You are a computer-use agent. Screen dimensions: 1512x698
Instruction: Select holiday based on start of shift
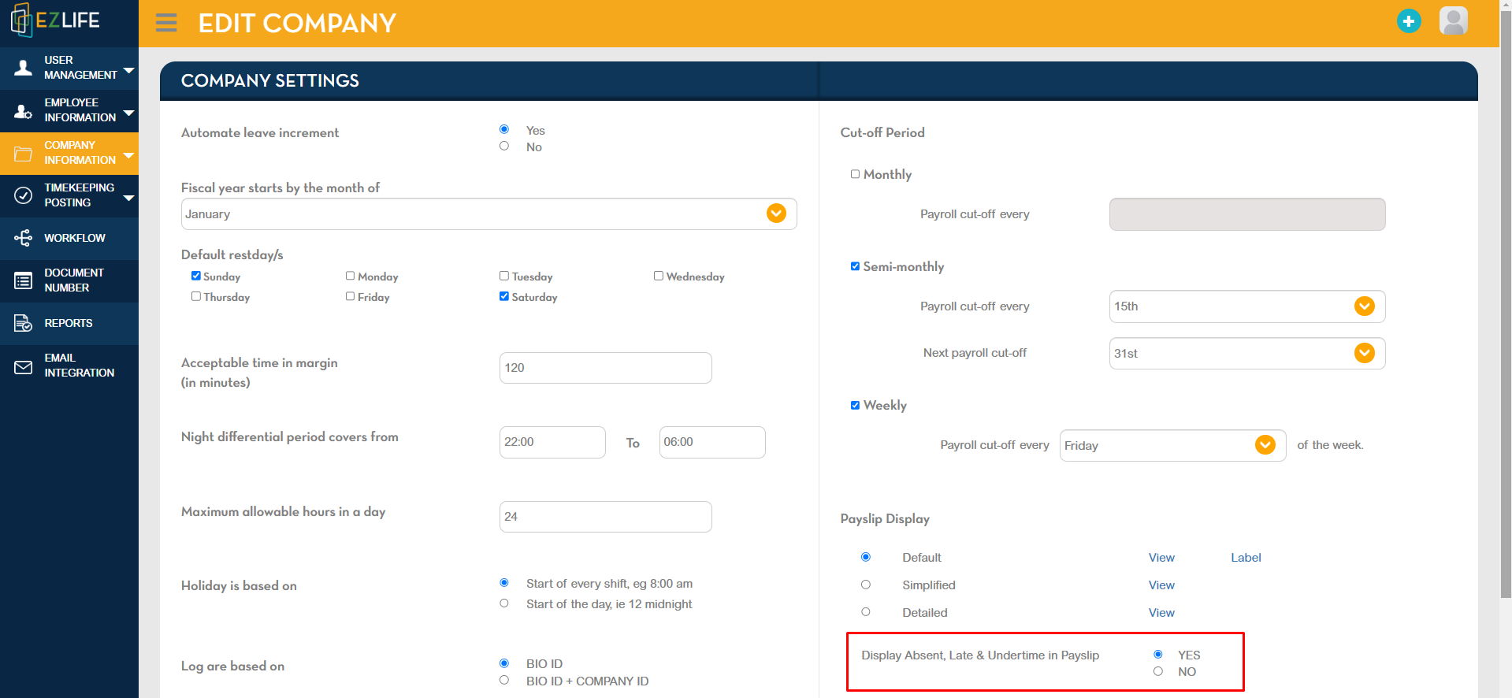504,583
